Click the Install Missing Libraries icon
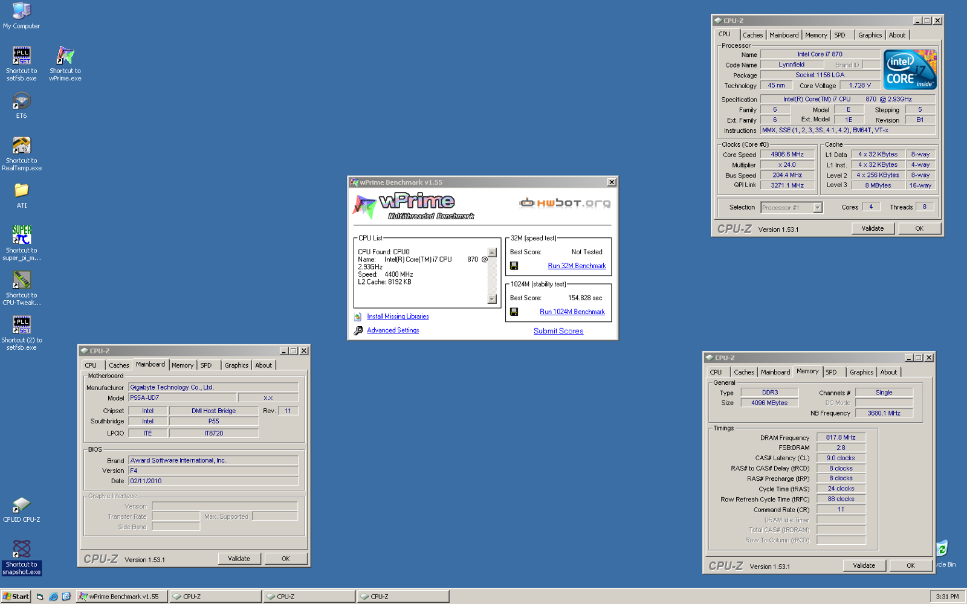This screenshot has height=604, width=967. coord(358,316)
